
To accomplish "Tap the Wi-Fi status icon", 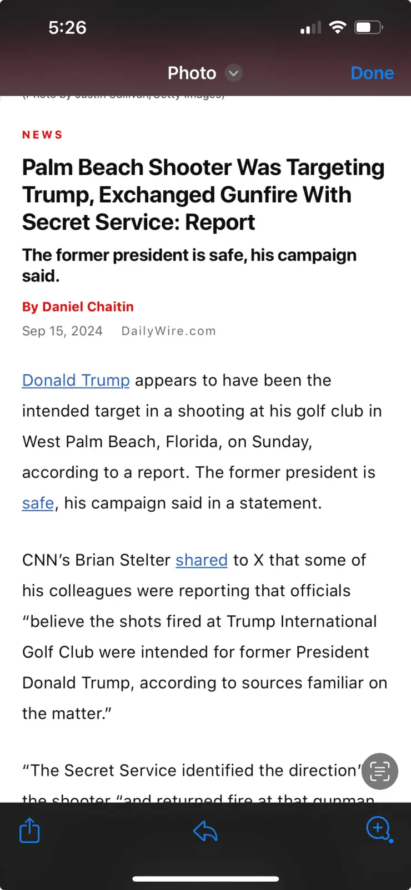I will click(337, 27).
